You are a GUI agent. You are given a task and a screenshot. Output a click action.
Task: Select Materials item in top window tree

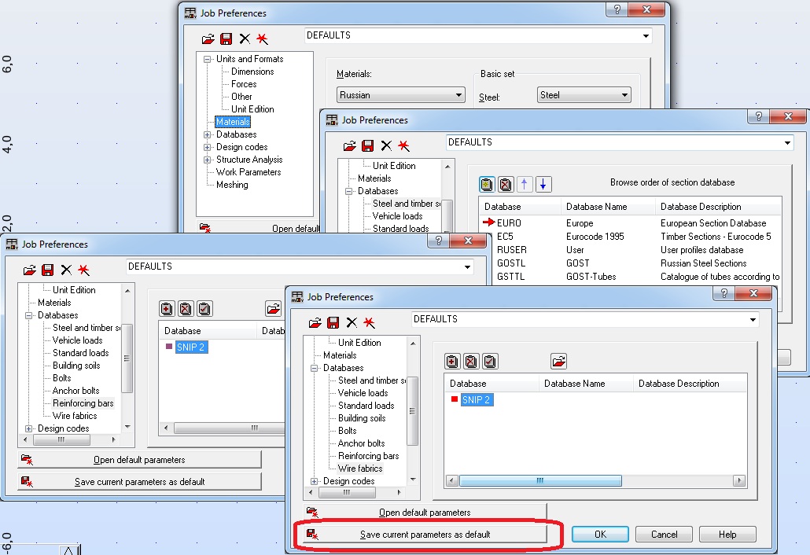click(x=233, y=122)
